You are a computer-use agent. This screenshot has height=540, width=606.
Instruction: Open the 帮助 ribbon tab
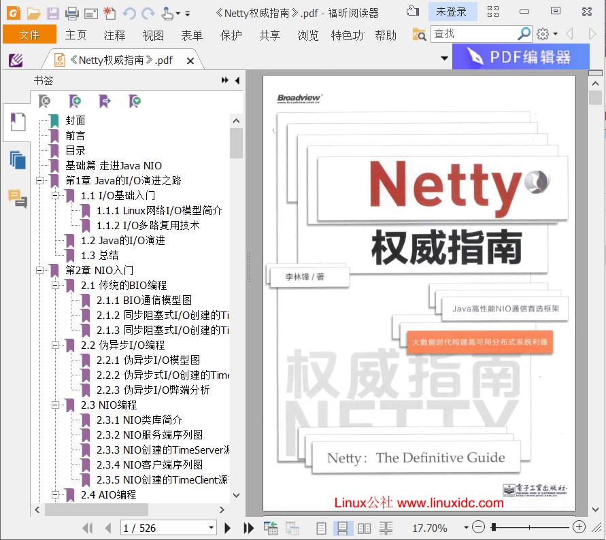(x=386, y=35)
